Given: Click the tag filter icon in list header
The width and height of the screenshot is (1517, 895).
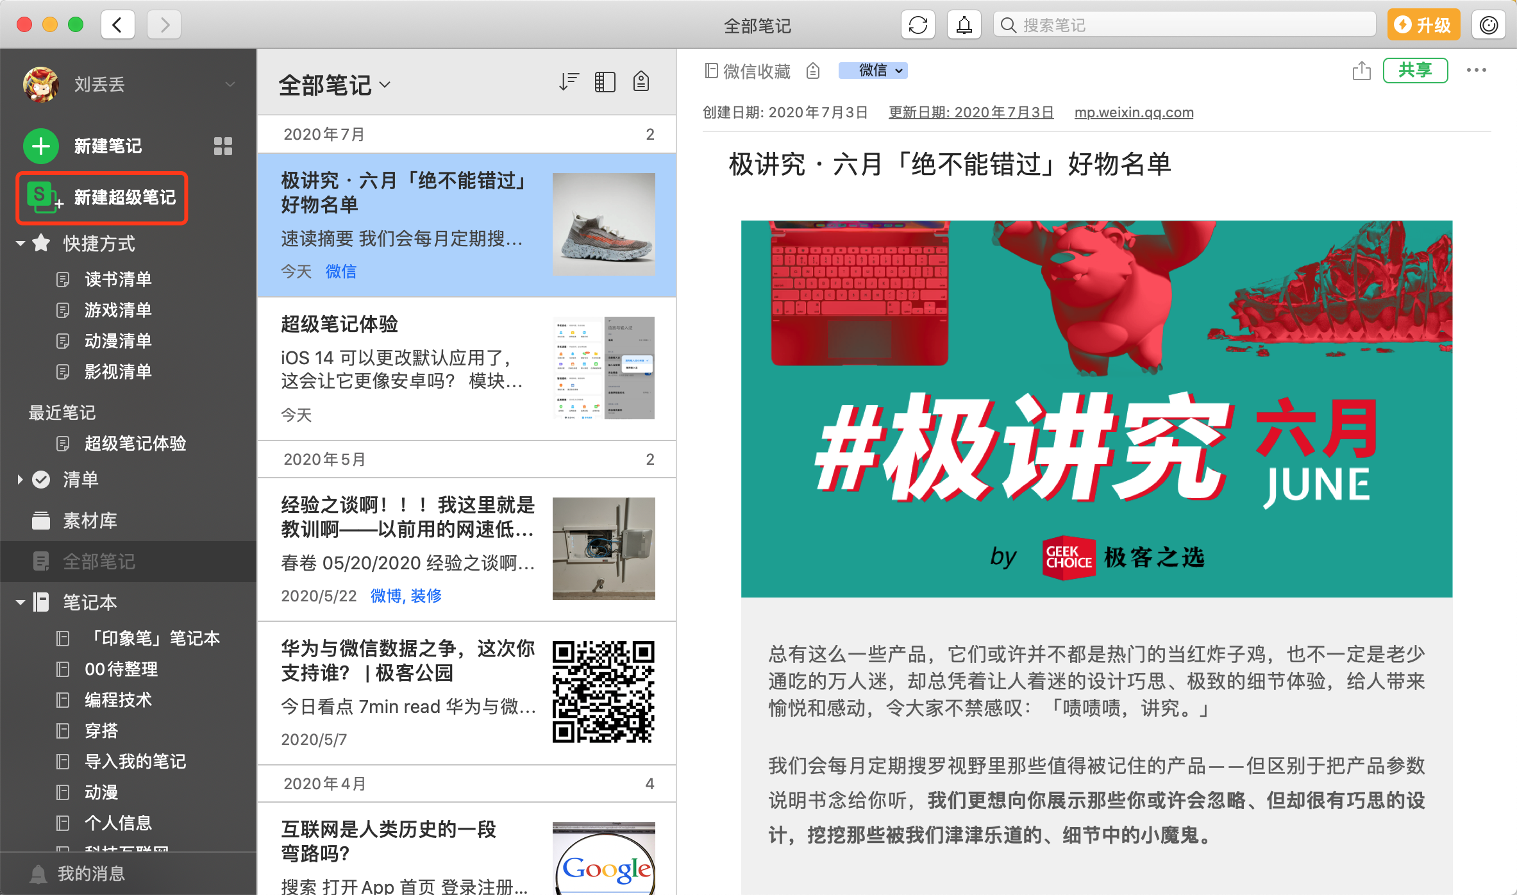Looking at the screenshot, I should 641,82.
